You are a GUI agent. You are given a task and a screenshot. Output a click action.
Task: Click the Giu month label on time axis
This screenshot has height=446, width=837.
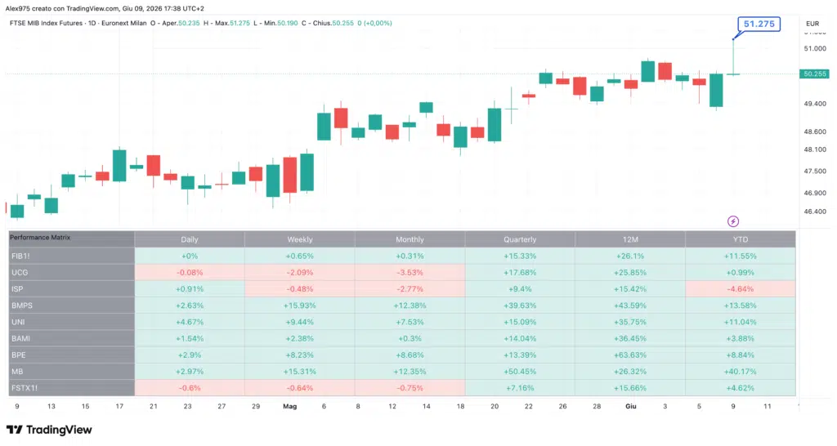coord(631,407)
